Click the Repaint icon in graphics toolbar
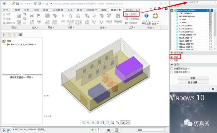Image resolution: width=217 pixels, height=133 pixels. pyautogui.click(x=98, y=123)
